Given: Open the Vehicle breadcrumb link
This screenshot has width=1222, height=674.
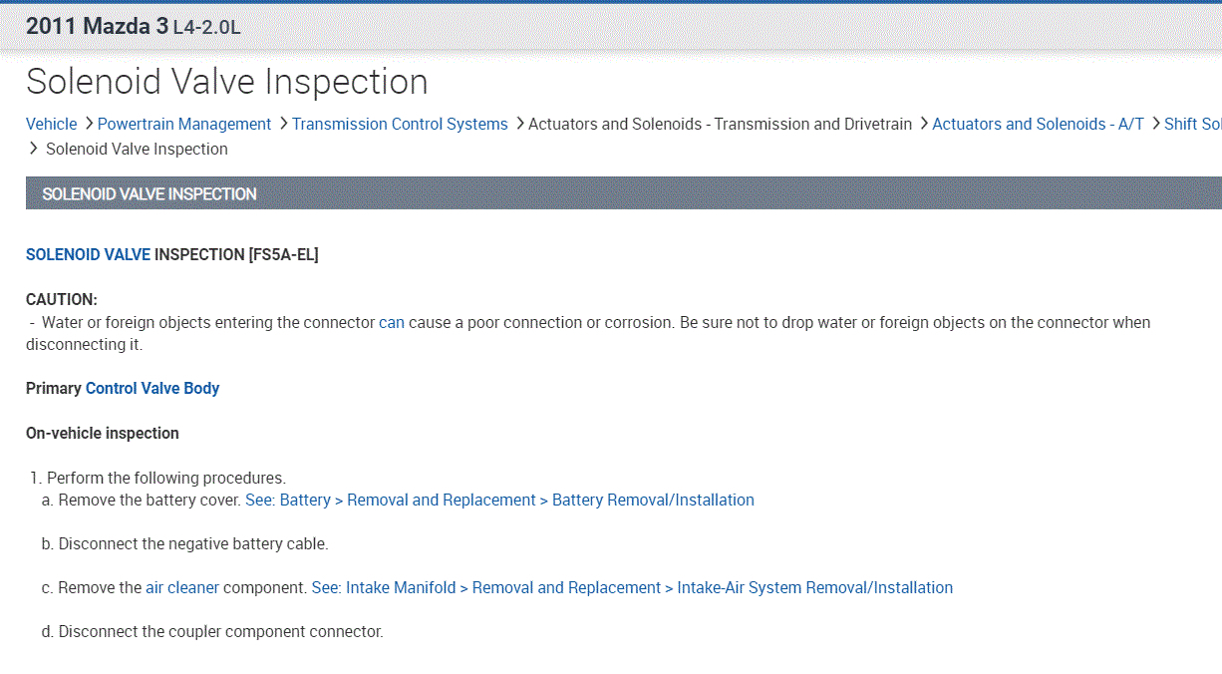Looking at the screenshot, I should (51, 124).
